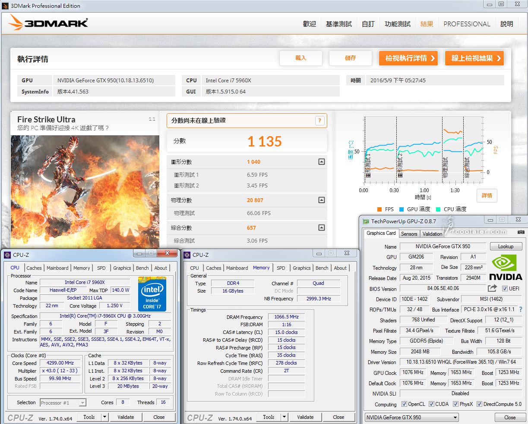Open Tools dropdown arrow in Memory window
Image resolution: width=528 pixels, height=424 pixels.
(x=284, y=417)
